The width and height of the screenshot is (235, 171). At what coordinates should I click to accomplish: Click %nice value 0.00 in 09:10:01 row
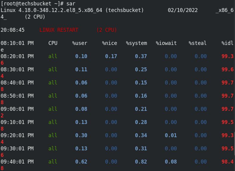111,122
